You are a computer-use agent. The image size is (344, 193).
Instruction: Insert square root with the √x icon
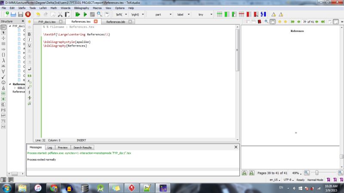[x=29, y=104]
